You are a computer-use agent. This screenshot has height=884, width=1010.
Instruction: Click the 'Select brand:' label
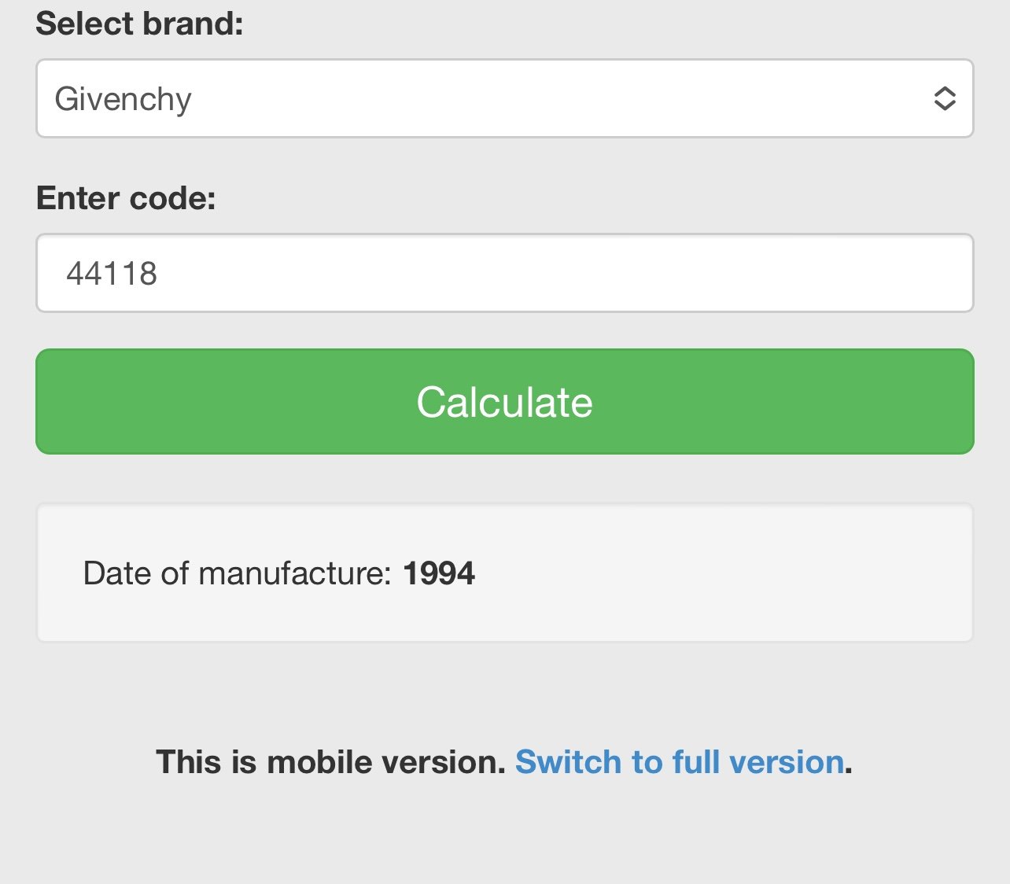click(x=139, y=24)
